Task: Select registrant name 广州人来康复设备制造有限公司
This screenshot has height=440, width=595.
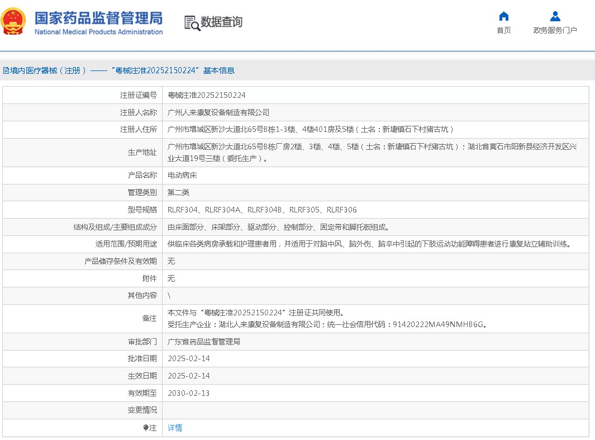Action: click(x=218, y=112)
